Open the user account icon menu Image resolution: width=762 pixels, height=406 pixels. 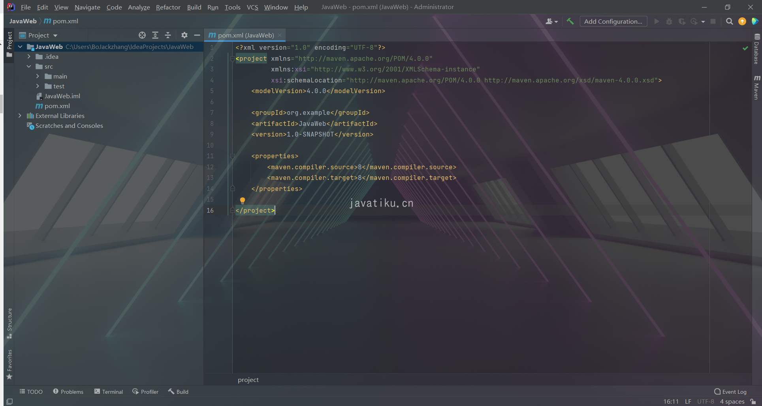551,21
